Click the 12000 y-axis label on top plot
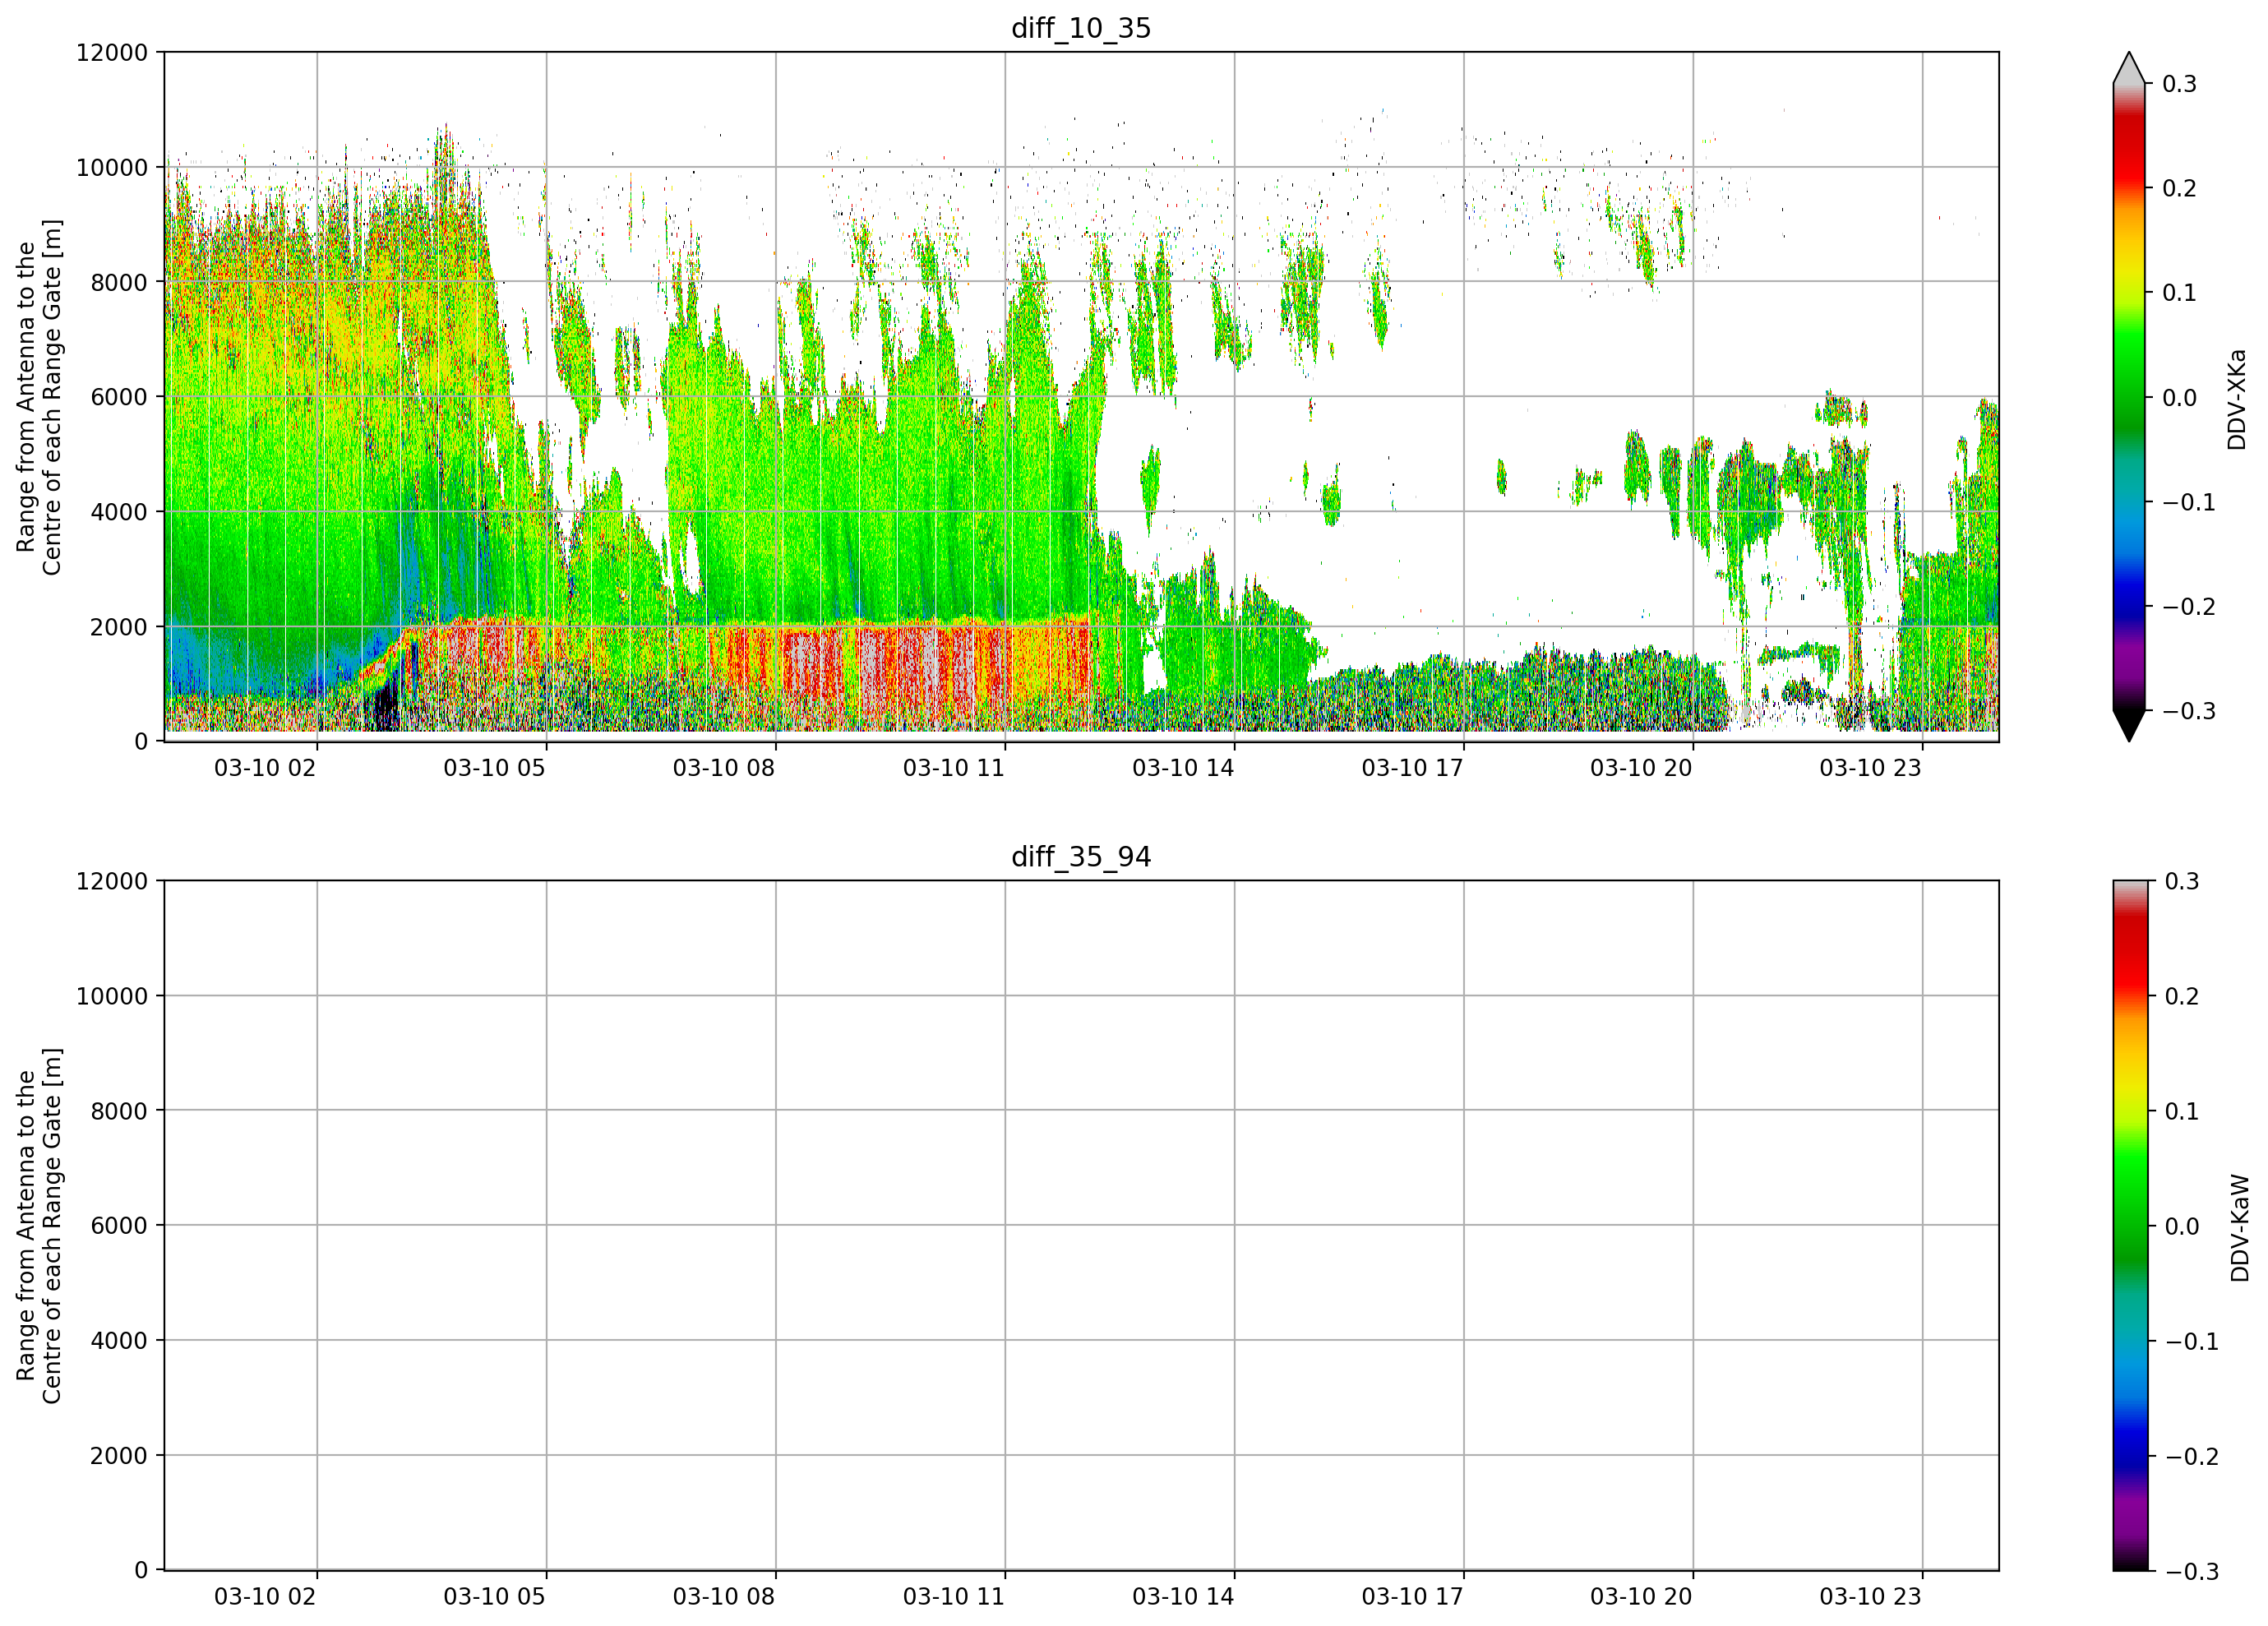Viewport: 2268px width, 1626px height. click(x=112, y=52)
